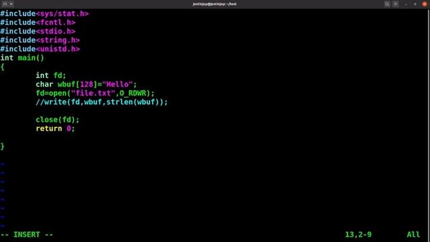The image size is (430, 242).
Task: Click the All scroll indicator
Action: point(413,235)
